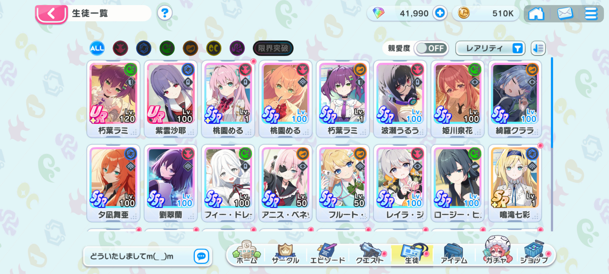Screen dimensions: 609x274
Task: Open the help question mark icon
Action: pyautogui.click(x=165, y=13)
